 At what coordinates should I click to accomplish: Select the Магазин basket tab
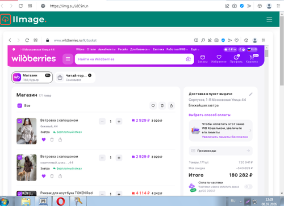32,78
